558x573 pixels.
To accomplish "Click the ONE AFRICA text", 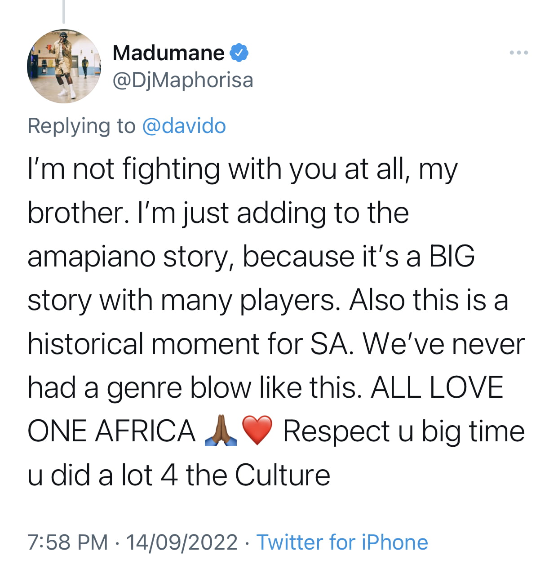I will [x=111, y=431].
